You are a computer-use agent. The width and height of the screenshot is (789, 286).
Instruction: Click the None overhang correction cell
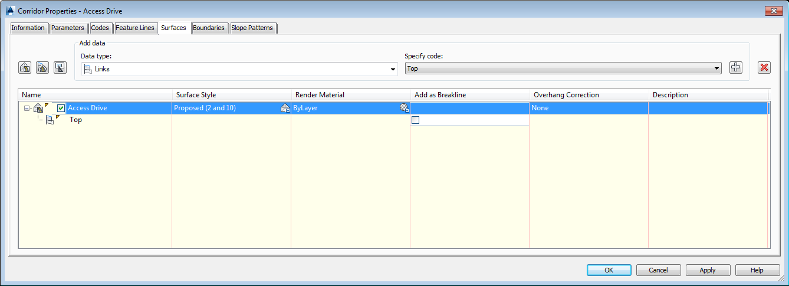point(589,108)
